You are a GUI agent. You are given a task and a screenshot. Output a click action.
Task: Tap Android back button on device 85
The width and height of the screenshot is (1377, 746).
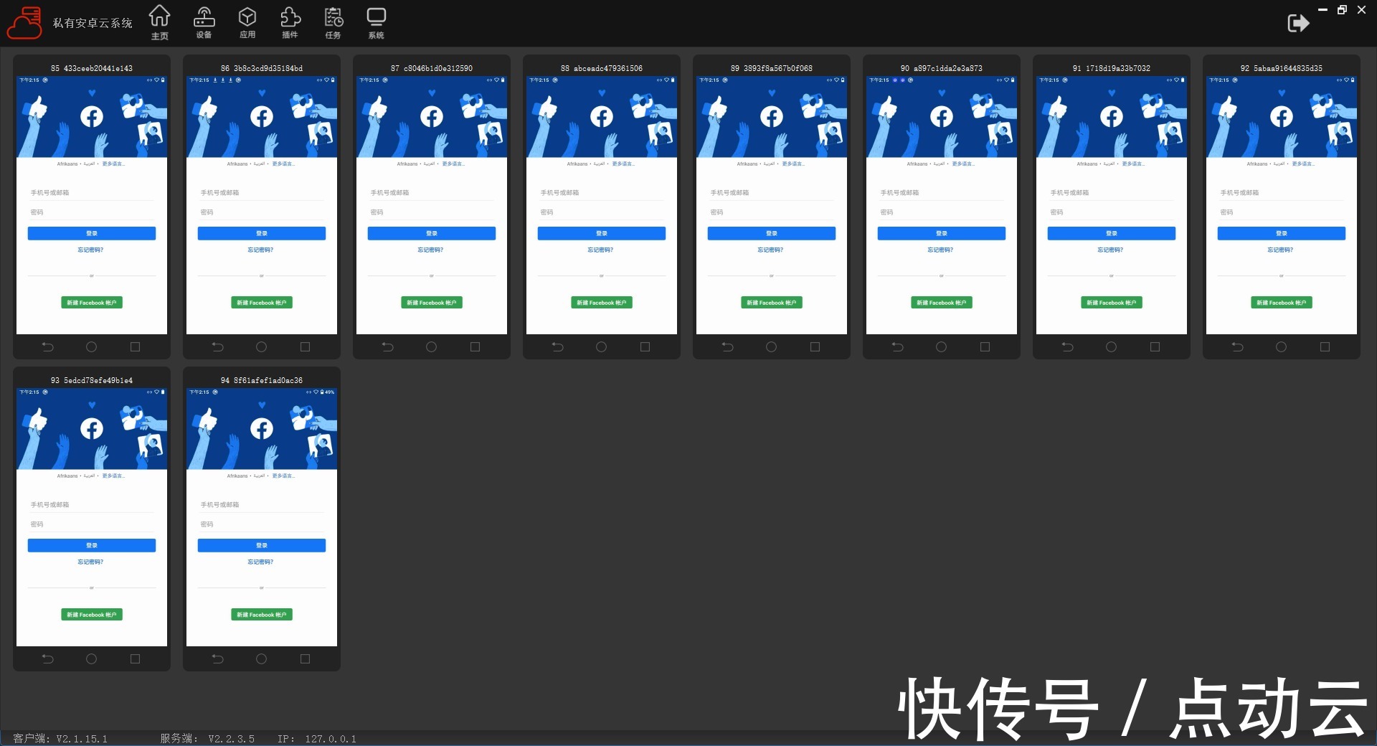point(48,347)
